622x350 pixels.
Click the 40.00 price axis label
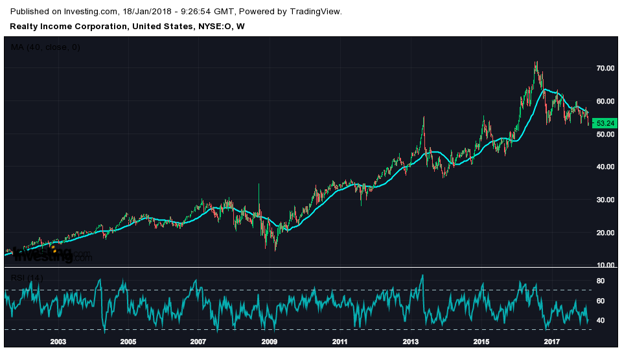click(x=605, y=167)
